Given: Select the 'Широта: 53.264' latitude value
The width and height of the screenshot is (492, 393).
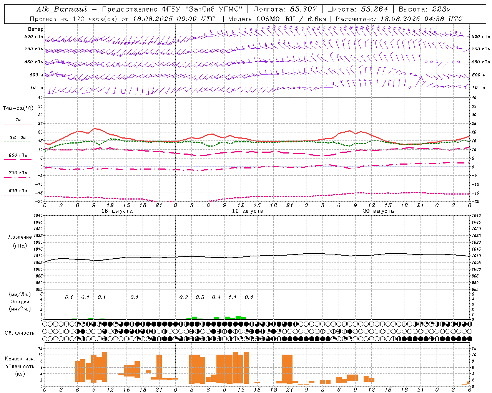Looking at the screenshot, I should (357, 9).
